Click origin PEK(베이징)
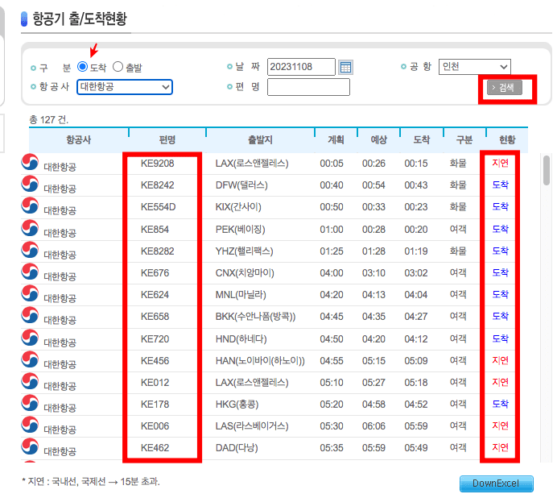Screen dimensions: 553x498 pos(240,230)
